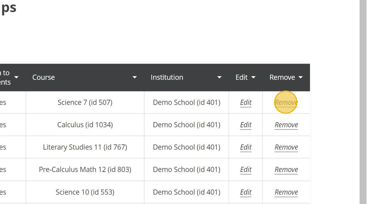Edit the Science 10 (id 553) row
This screenshot has height=204, width=367.
point(246,192)
